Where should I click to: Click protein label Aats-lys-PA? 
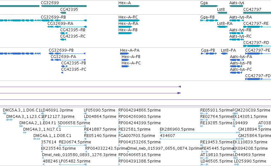(241, 57)
